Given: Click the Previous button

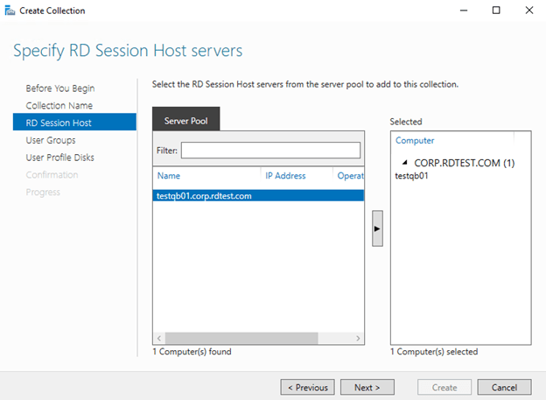Looking at the screenshot, I should point(306,387).
